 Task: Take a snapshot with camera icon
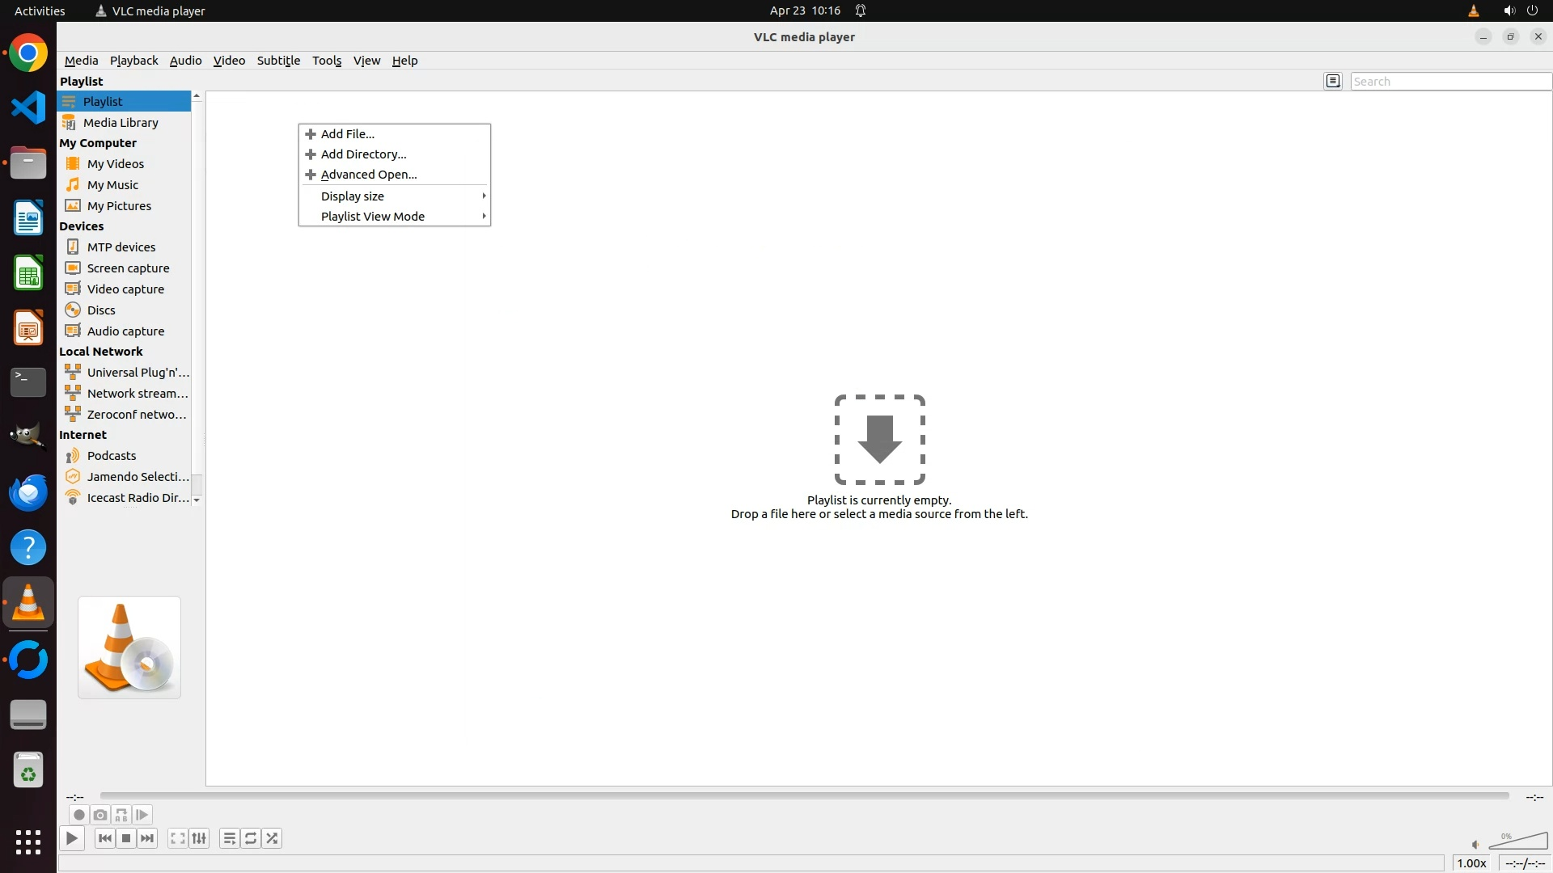tap(100, 815)
